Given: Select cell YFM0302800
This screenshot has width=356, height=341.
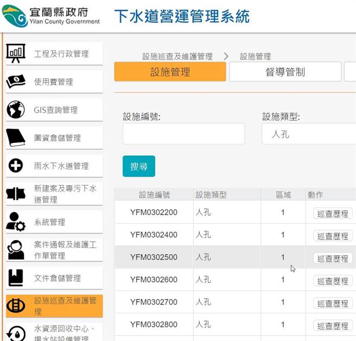Looking at the screenshot, I should coord(154,324).
